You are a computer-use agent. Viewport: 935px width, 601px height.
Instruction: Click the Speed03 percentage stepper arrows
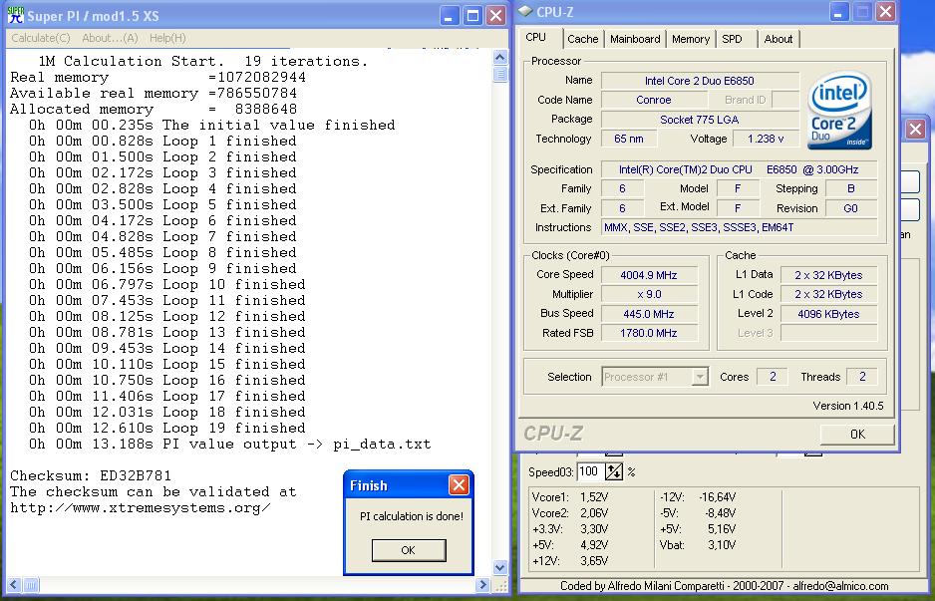coord(614,471)
